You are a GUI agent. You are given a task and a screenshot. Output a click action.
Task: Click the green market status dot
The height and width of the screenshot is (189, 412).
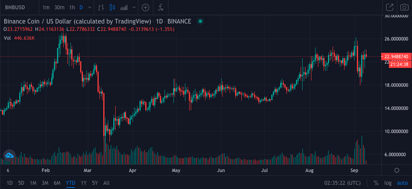200,21
